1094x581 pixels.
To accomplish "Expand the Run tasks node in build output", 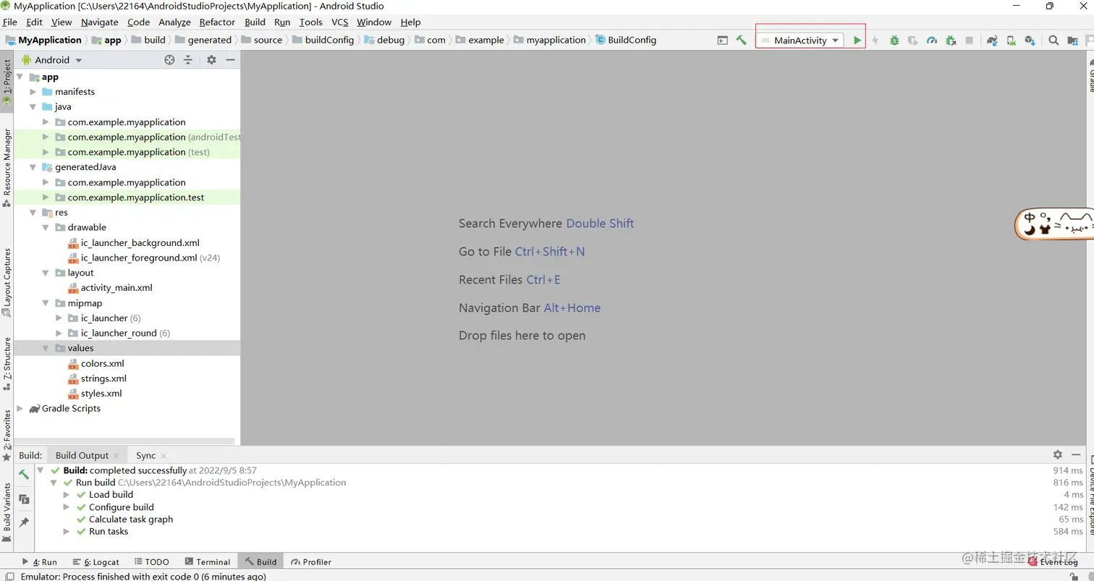I will click(66, 531).
